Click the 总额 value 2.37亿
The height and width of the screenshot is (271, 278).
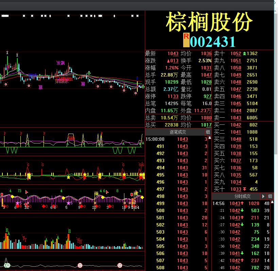[171, 89]
